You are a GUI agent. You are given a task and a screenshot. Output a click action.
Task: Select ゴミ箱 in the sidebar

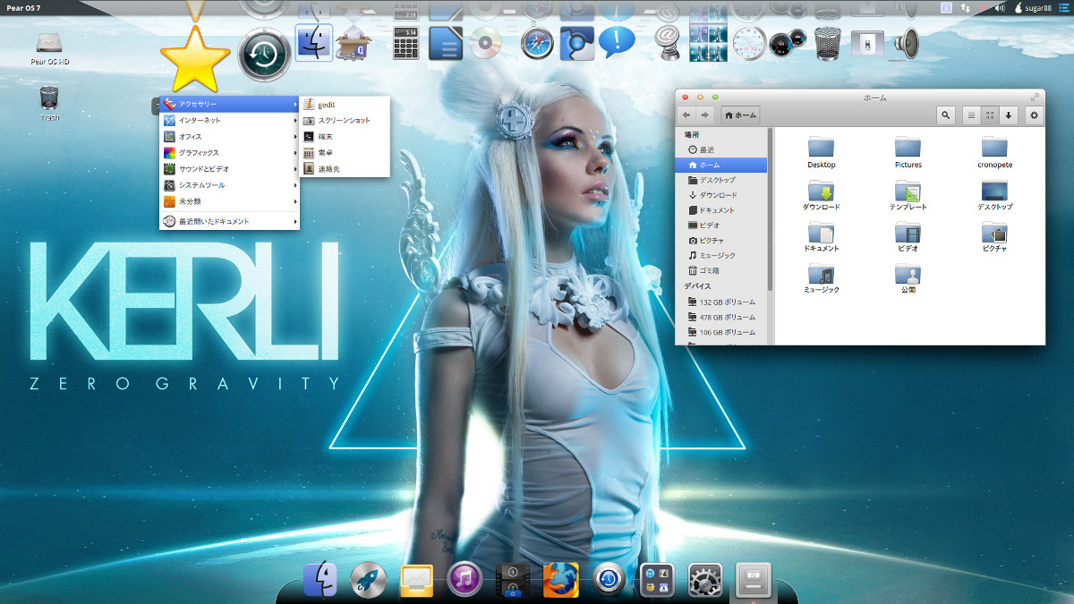tap(721, 270)
